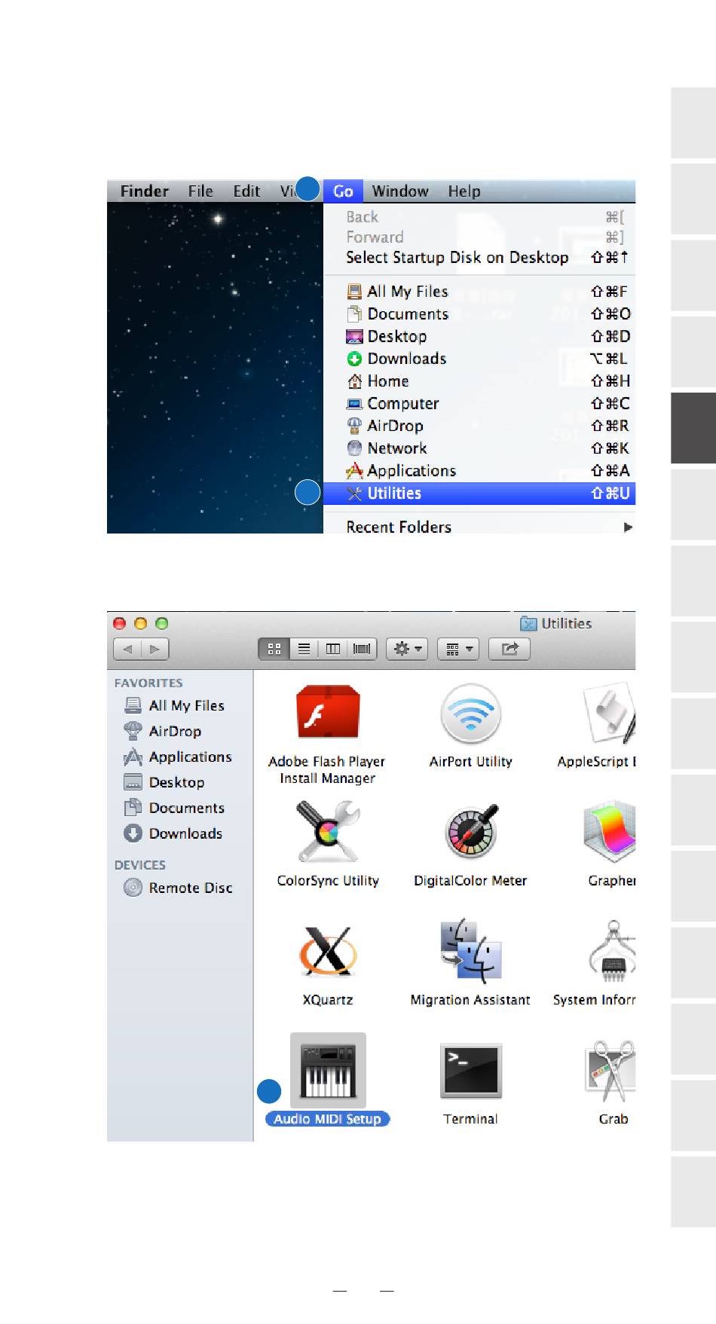Select Remote Disc under Devices

(x=179, y=888)
